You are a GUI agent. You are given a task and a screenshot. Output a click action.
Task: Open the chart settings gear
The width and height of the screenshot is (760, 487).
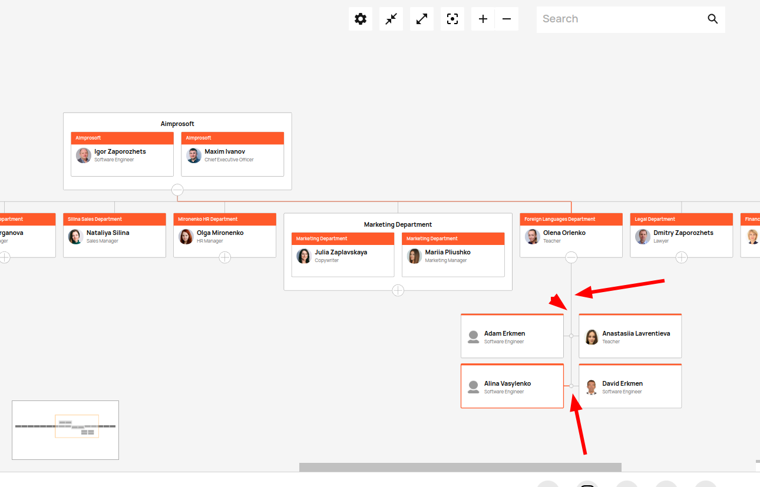360,18
